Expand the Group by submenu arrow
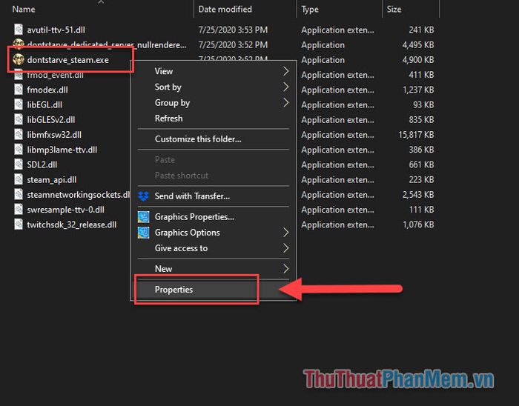This screenshot has width=519, height=406. pos(286,102)
